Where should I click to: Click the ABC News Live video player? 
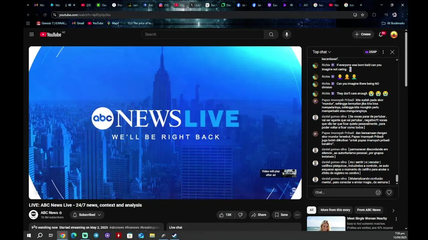pos(165,123)
